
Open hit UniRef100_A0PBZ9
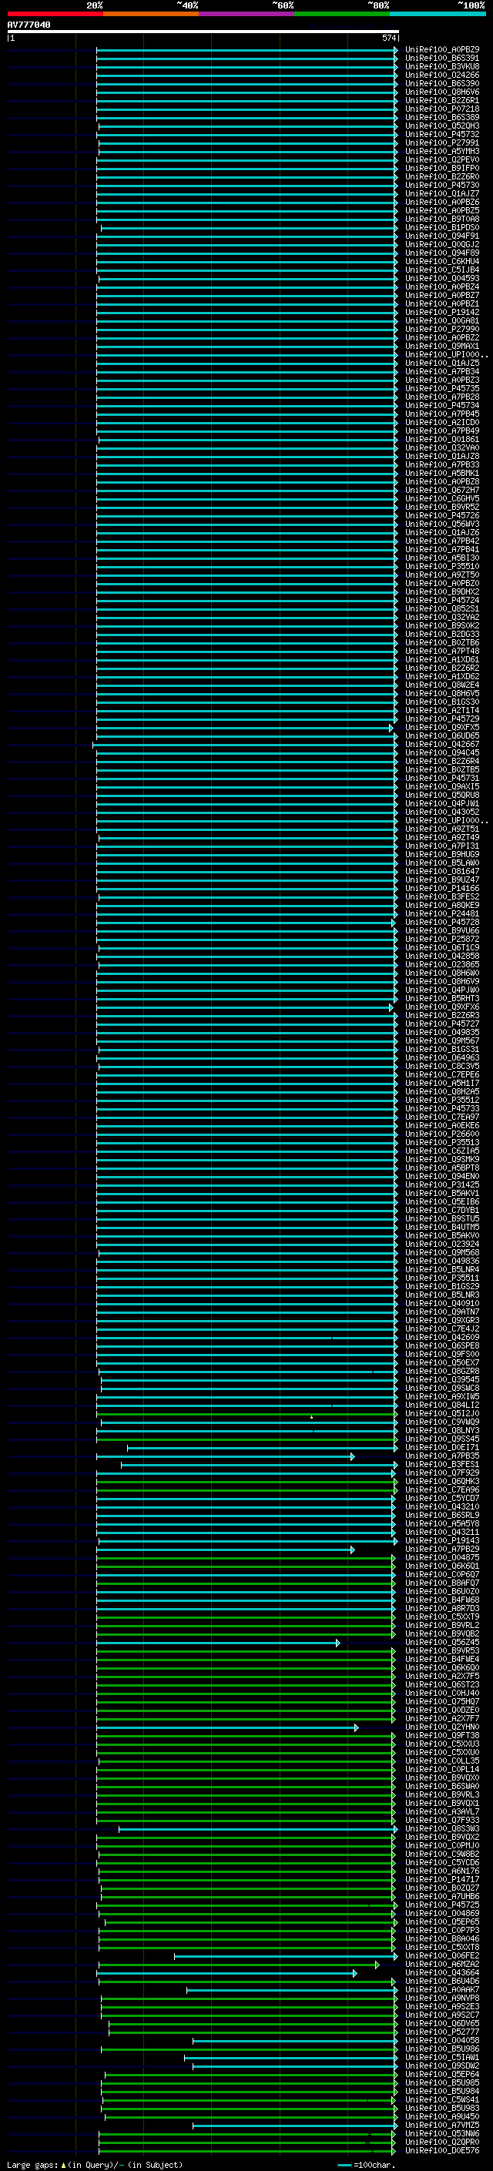[442, 50]
